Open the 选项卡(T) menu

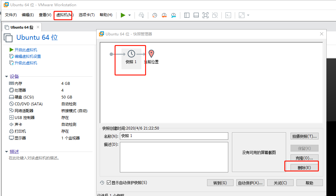pyautogui.click(x=87, y=15)
